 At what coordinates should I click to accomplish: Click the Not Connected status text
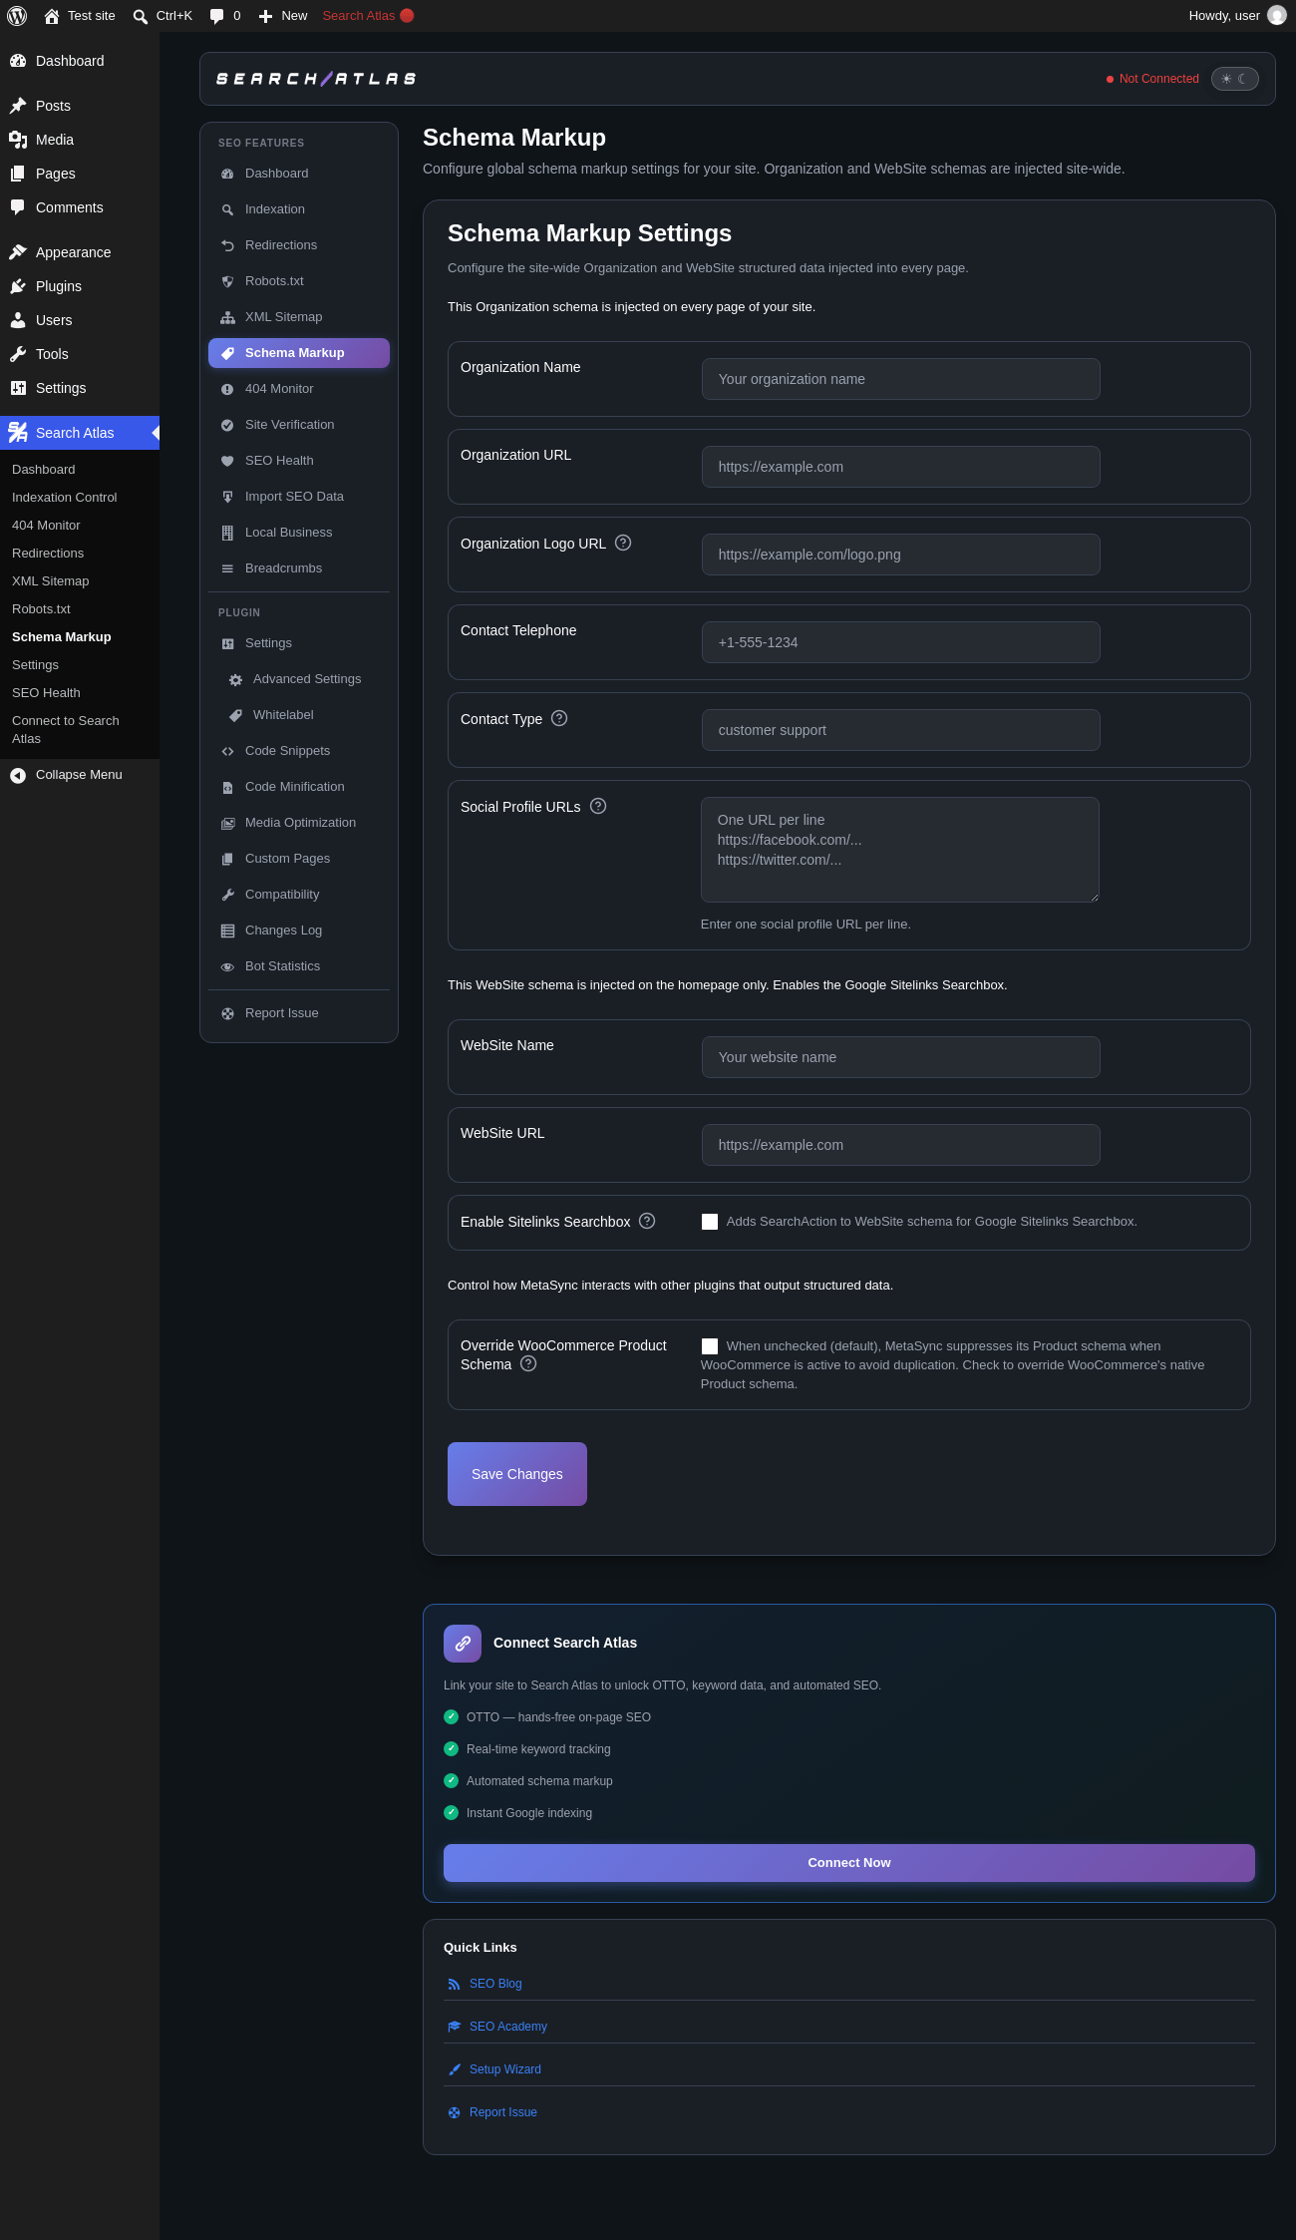pos(1159,79)
